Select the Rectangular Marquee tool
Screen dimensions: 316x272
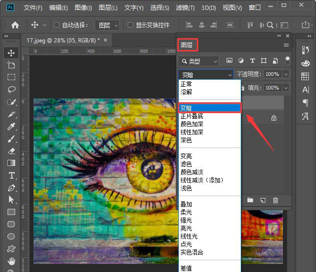pos(11,77)
